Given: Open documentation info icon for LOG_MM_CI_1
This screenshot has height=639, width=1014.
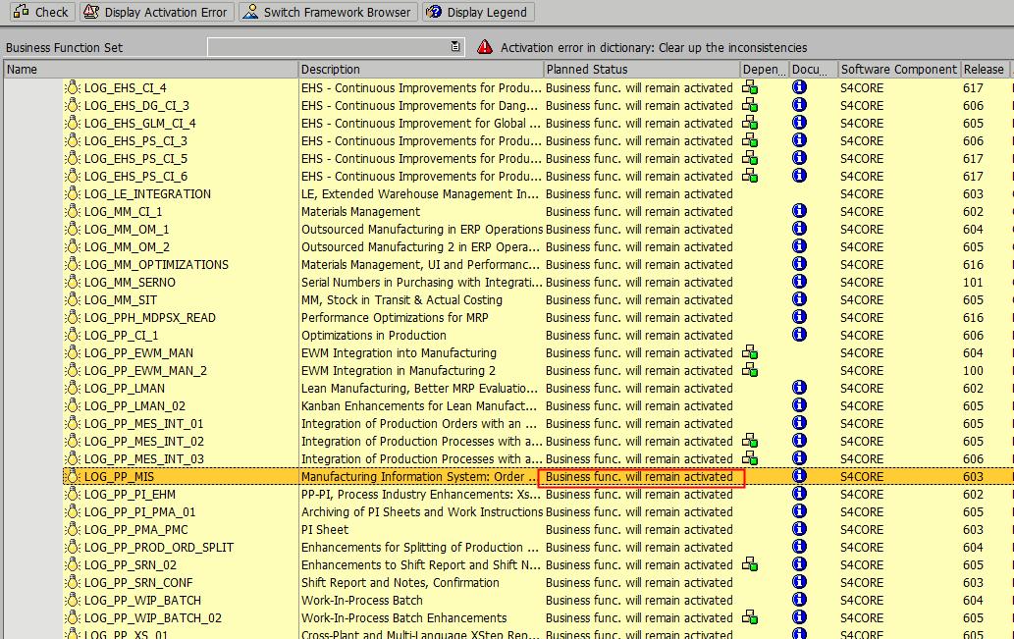Looking at the screenshot, I should 798,210.
